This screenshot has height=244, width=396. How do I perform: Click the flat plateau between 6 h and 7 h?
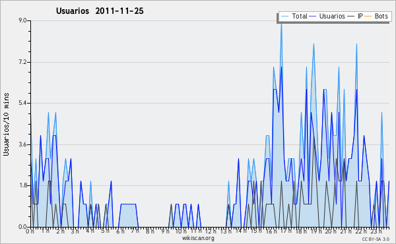pyautogui.click(x=129, y=204)
